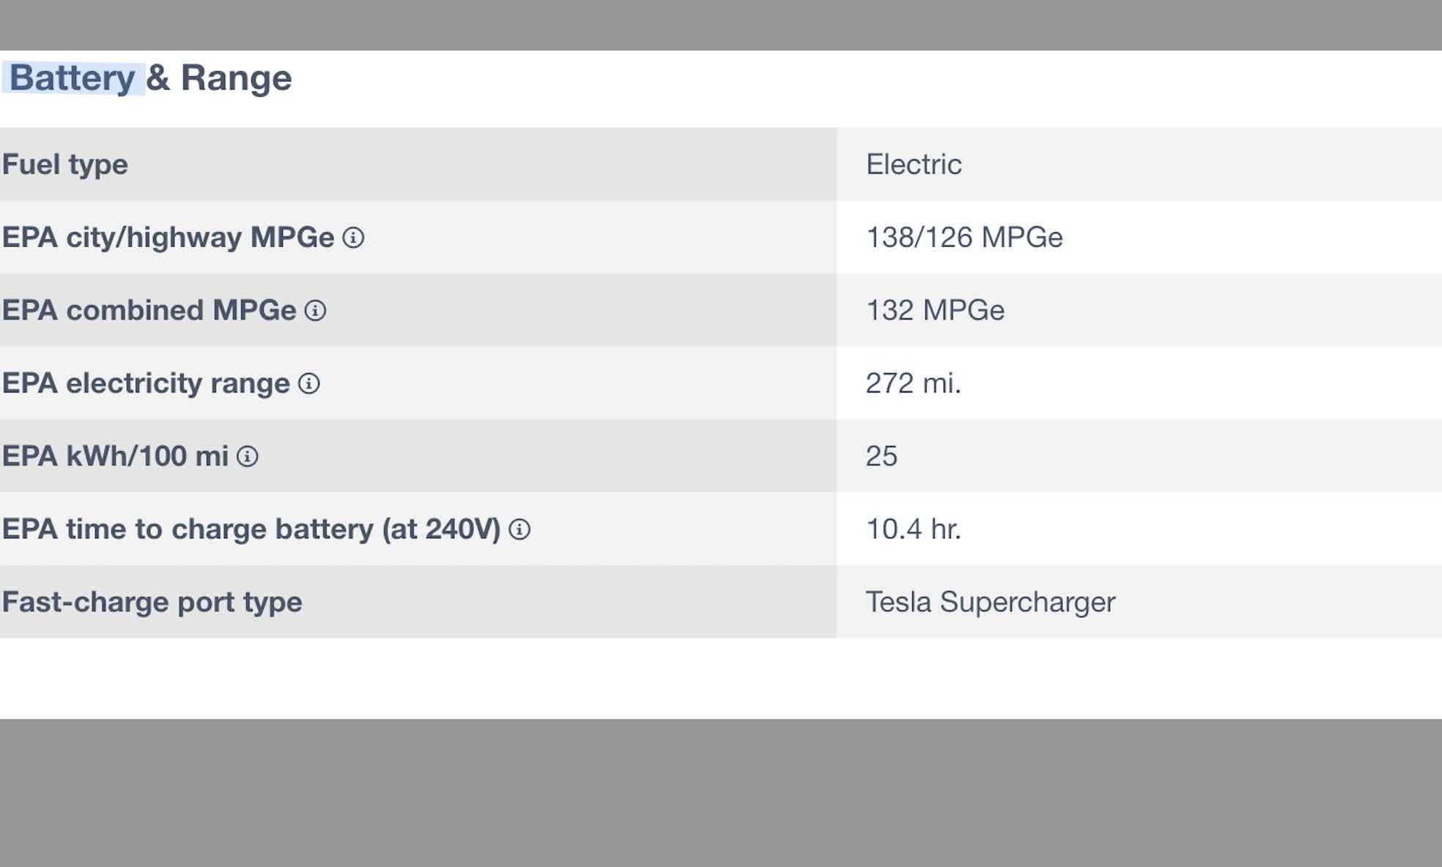Show info for EPA electricity range
Image resolution: width=1442 pixels, height=867 pixels.
pos(309,384)
